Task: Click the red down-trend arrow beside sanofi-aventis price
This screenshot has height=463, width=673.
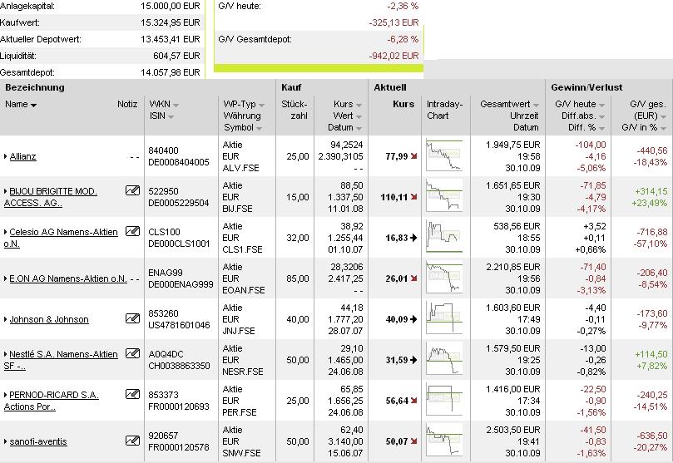Action: 413,441
